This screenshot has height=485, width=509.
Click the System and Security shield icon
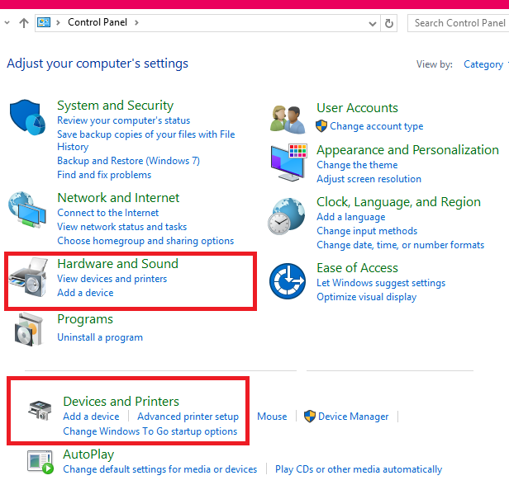(27, 118)
